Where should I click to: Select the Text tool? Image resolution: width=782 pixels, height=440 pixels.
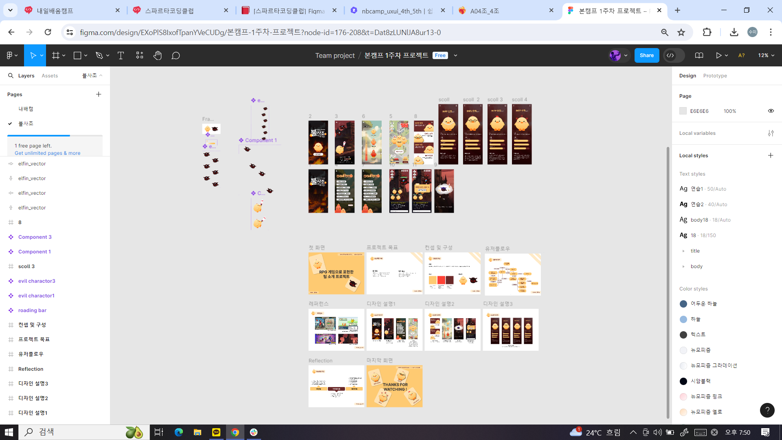[x=121, y=55]
